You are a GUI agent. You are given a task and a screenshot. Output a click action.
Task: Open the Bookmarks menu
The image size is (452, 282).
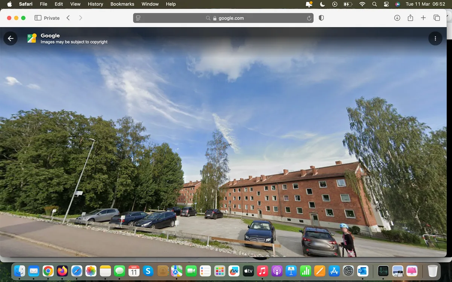point(122,4)
